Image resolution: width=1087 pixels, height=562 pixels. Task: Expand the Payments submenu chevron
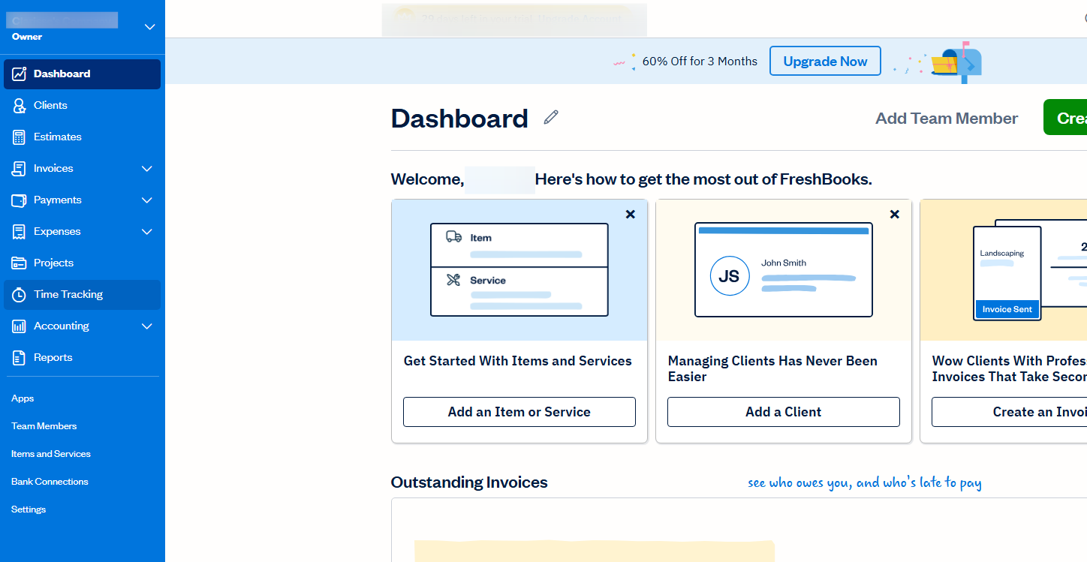(x=147, y=200)
